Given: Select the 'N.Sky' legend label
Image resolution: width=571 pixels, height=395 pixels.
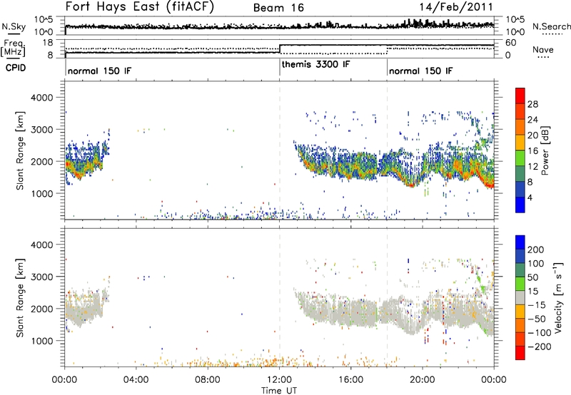Looking at the screenshot, I should tap(14, 26).
